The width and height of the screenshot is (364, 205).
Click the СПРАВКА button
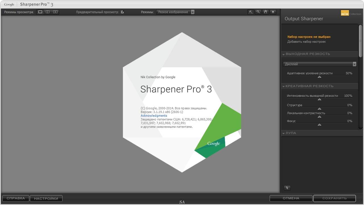tap(16, 198)
